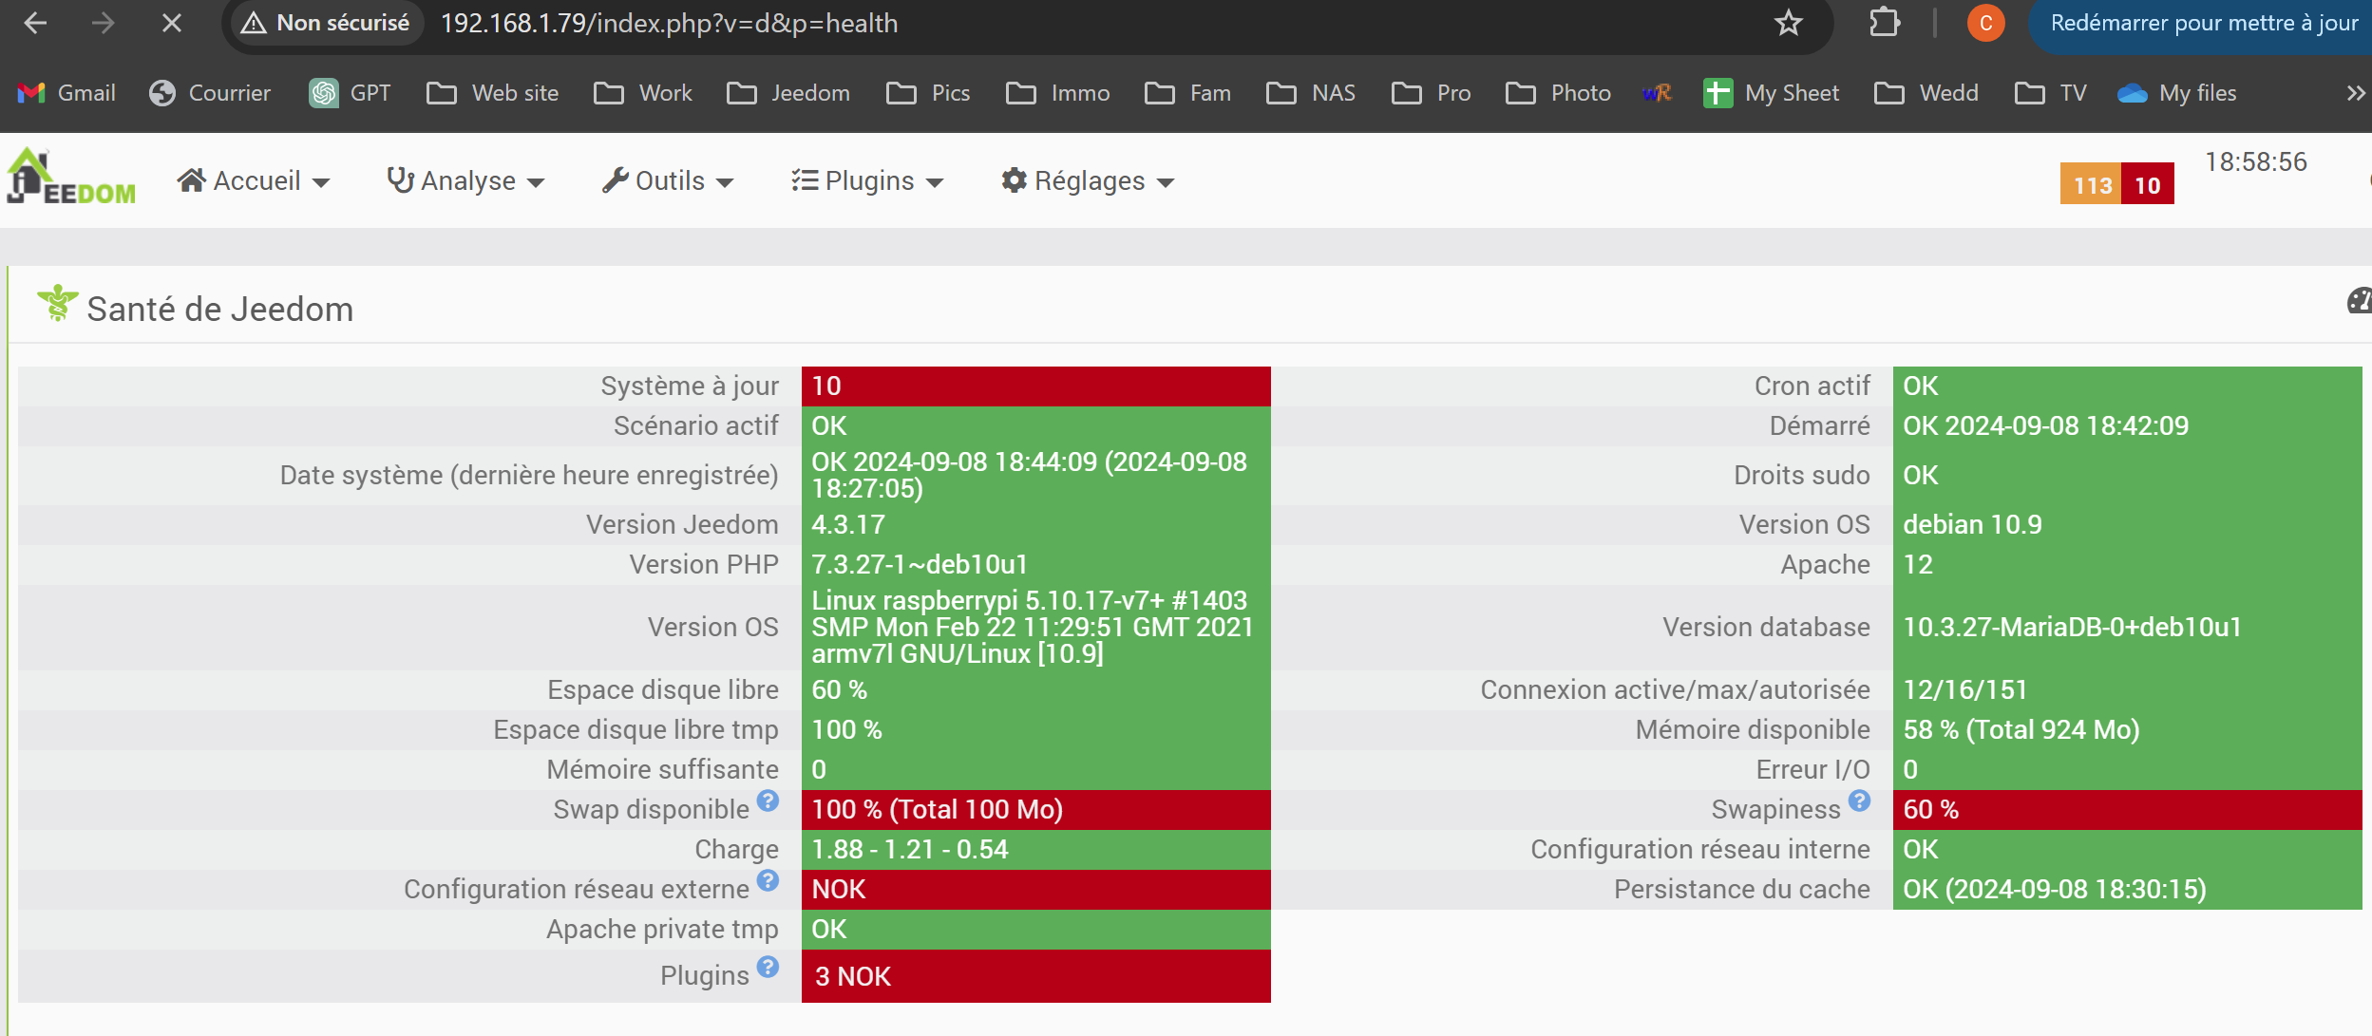Viewport: 2372px width, 1036px height.
Task: Expand the Accueil dropdown menu
Action: pos(254,180)
